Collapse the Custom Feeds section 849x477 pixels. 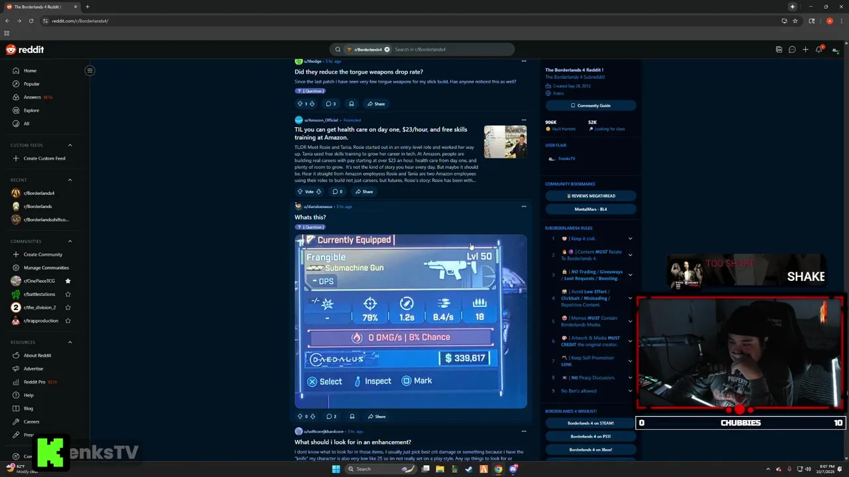(70, 145)
